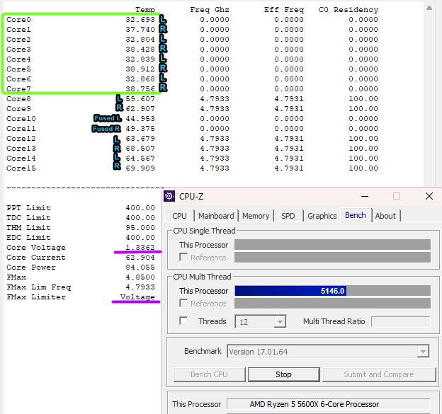Click the EDC Limit value 400.00
Image resolution: width=442 pixels, height=414 pixels.
140,237
